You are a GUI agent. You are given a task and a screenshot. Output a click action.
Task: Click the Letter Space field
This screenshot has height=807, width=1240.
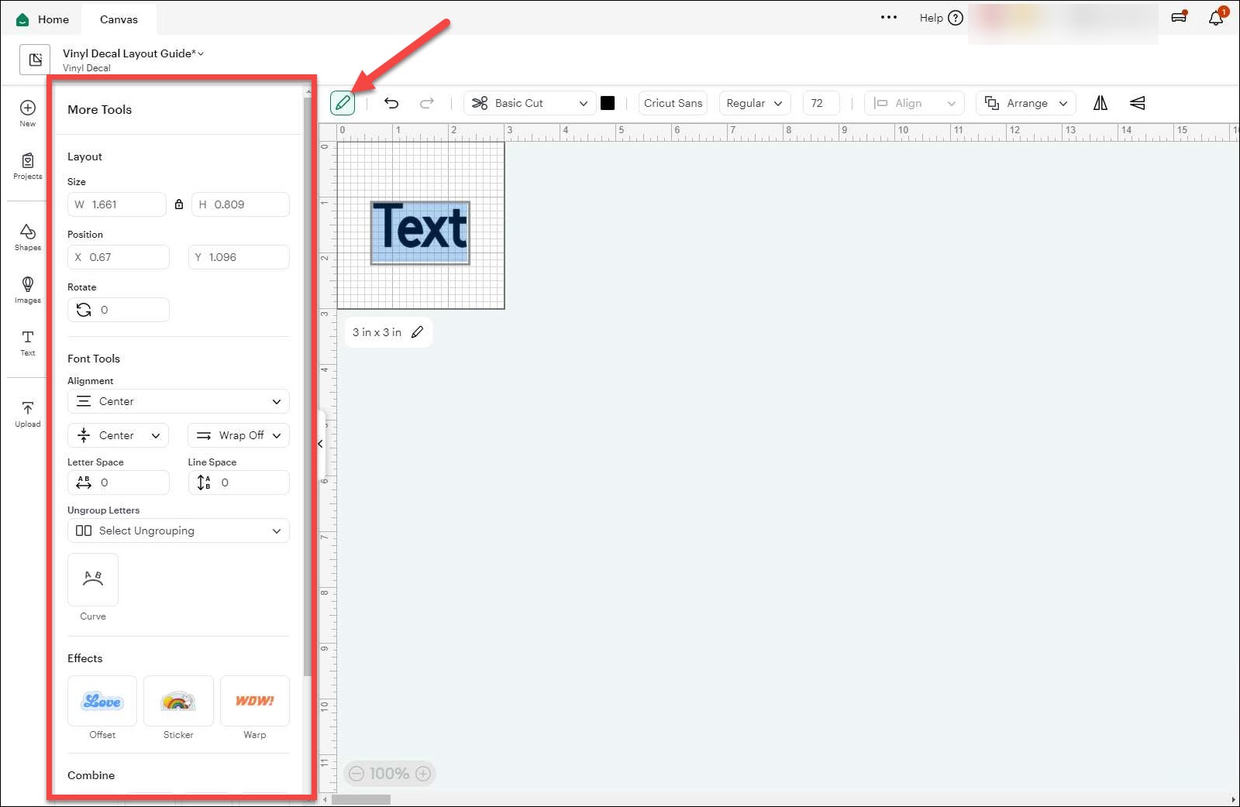coord(119,482)
